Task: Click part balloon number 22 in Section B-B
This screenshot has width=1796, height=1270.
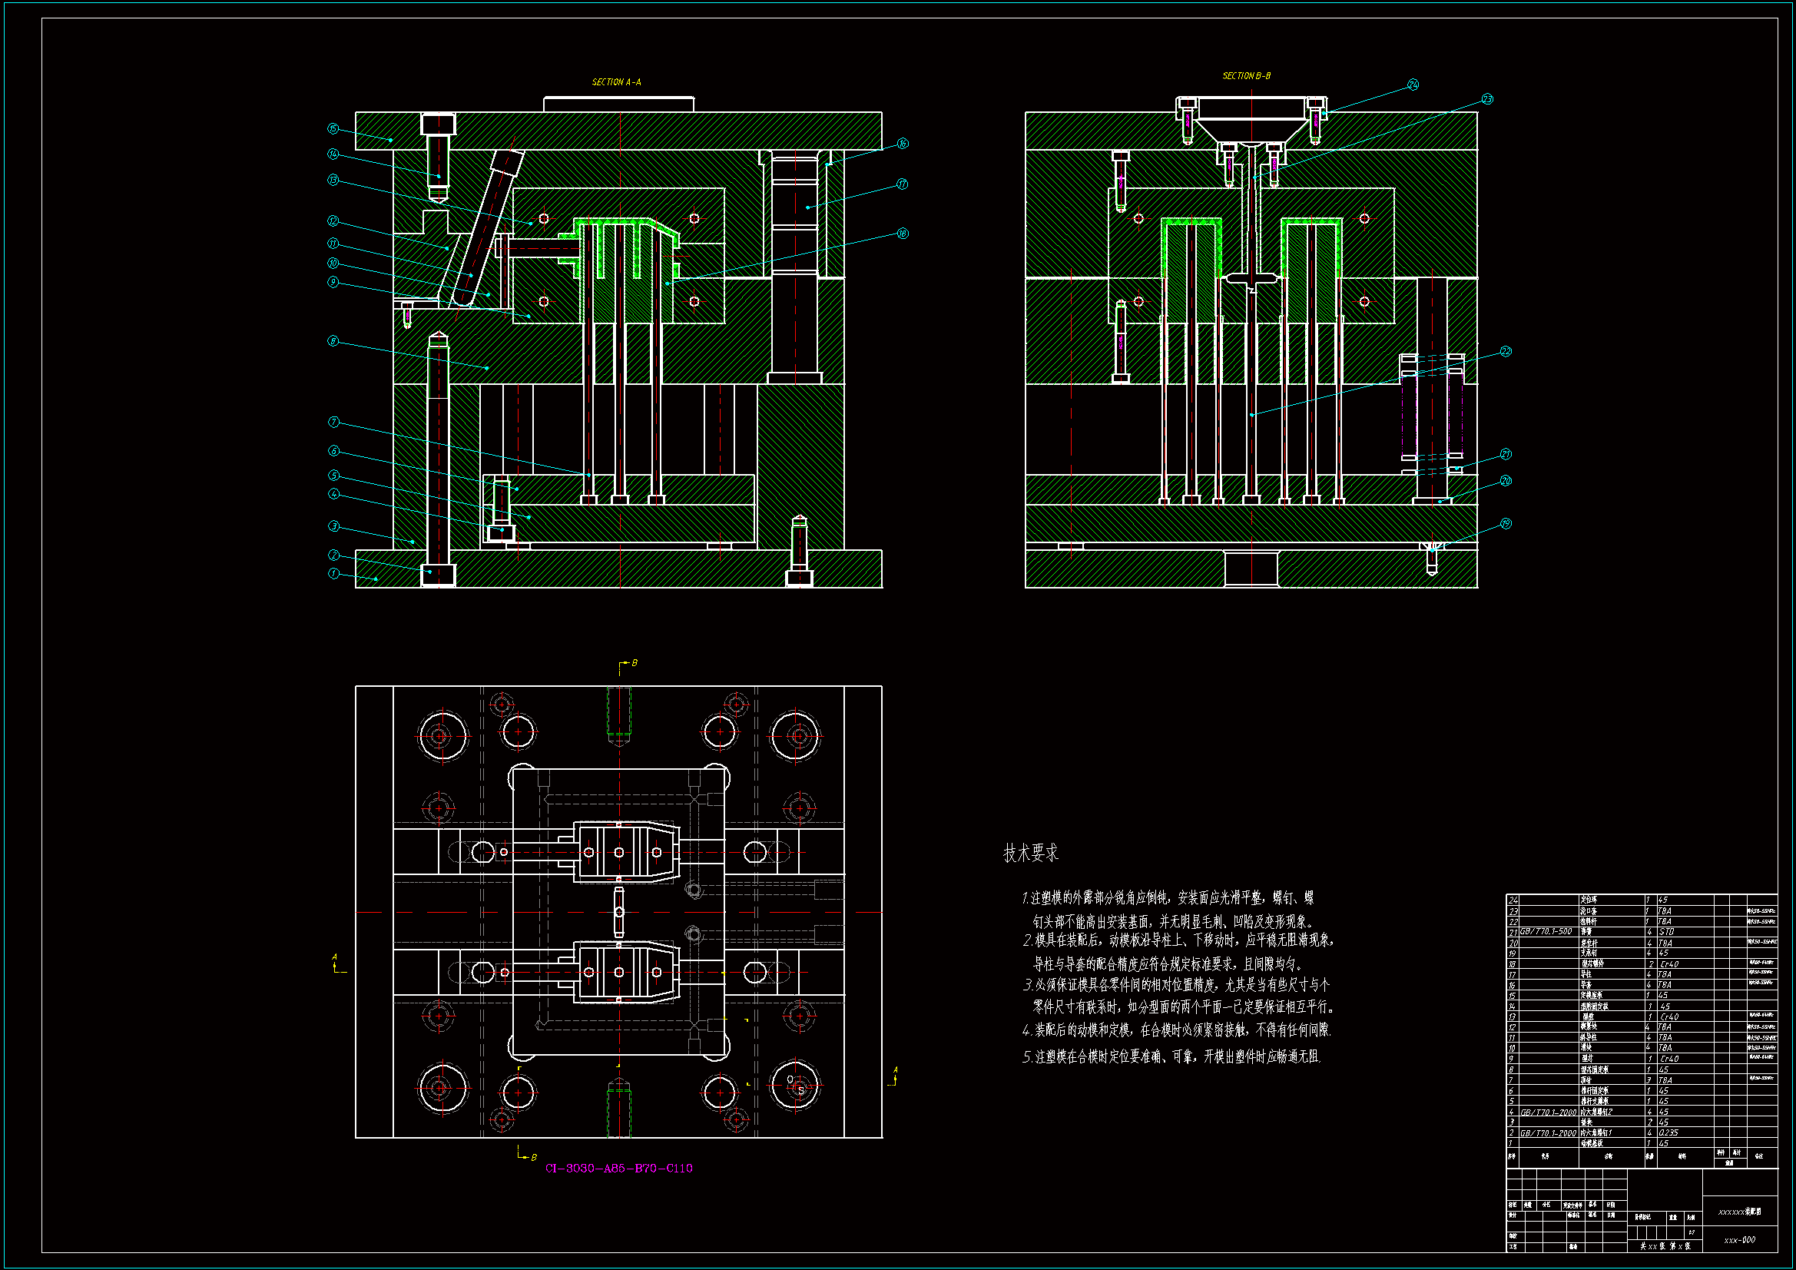Action: (x=1506, y=352)
